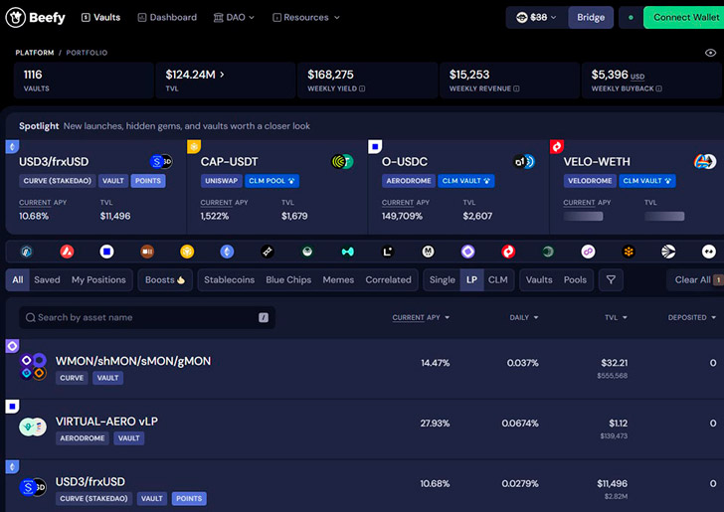Filter by Fraxtal black chain icon
The width and height of the screenshot is (724, 512).
(268, 252)
